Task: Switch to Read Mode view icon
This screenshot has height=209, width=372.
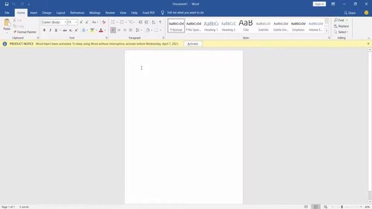Action: pyautogui.click(x=306, y=207)
